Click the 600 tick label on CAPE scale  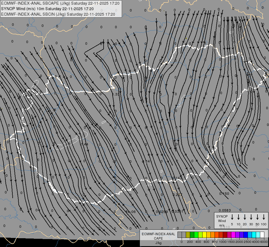(x=206, y=242)
